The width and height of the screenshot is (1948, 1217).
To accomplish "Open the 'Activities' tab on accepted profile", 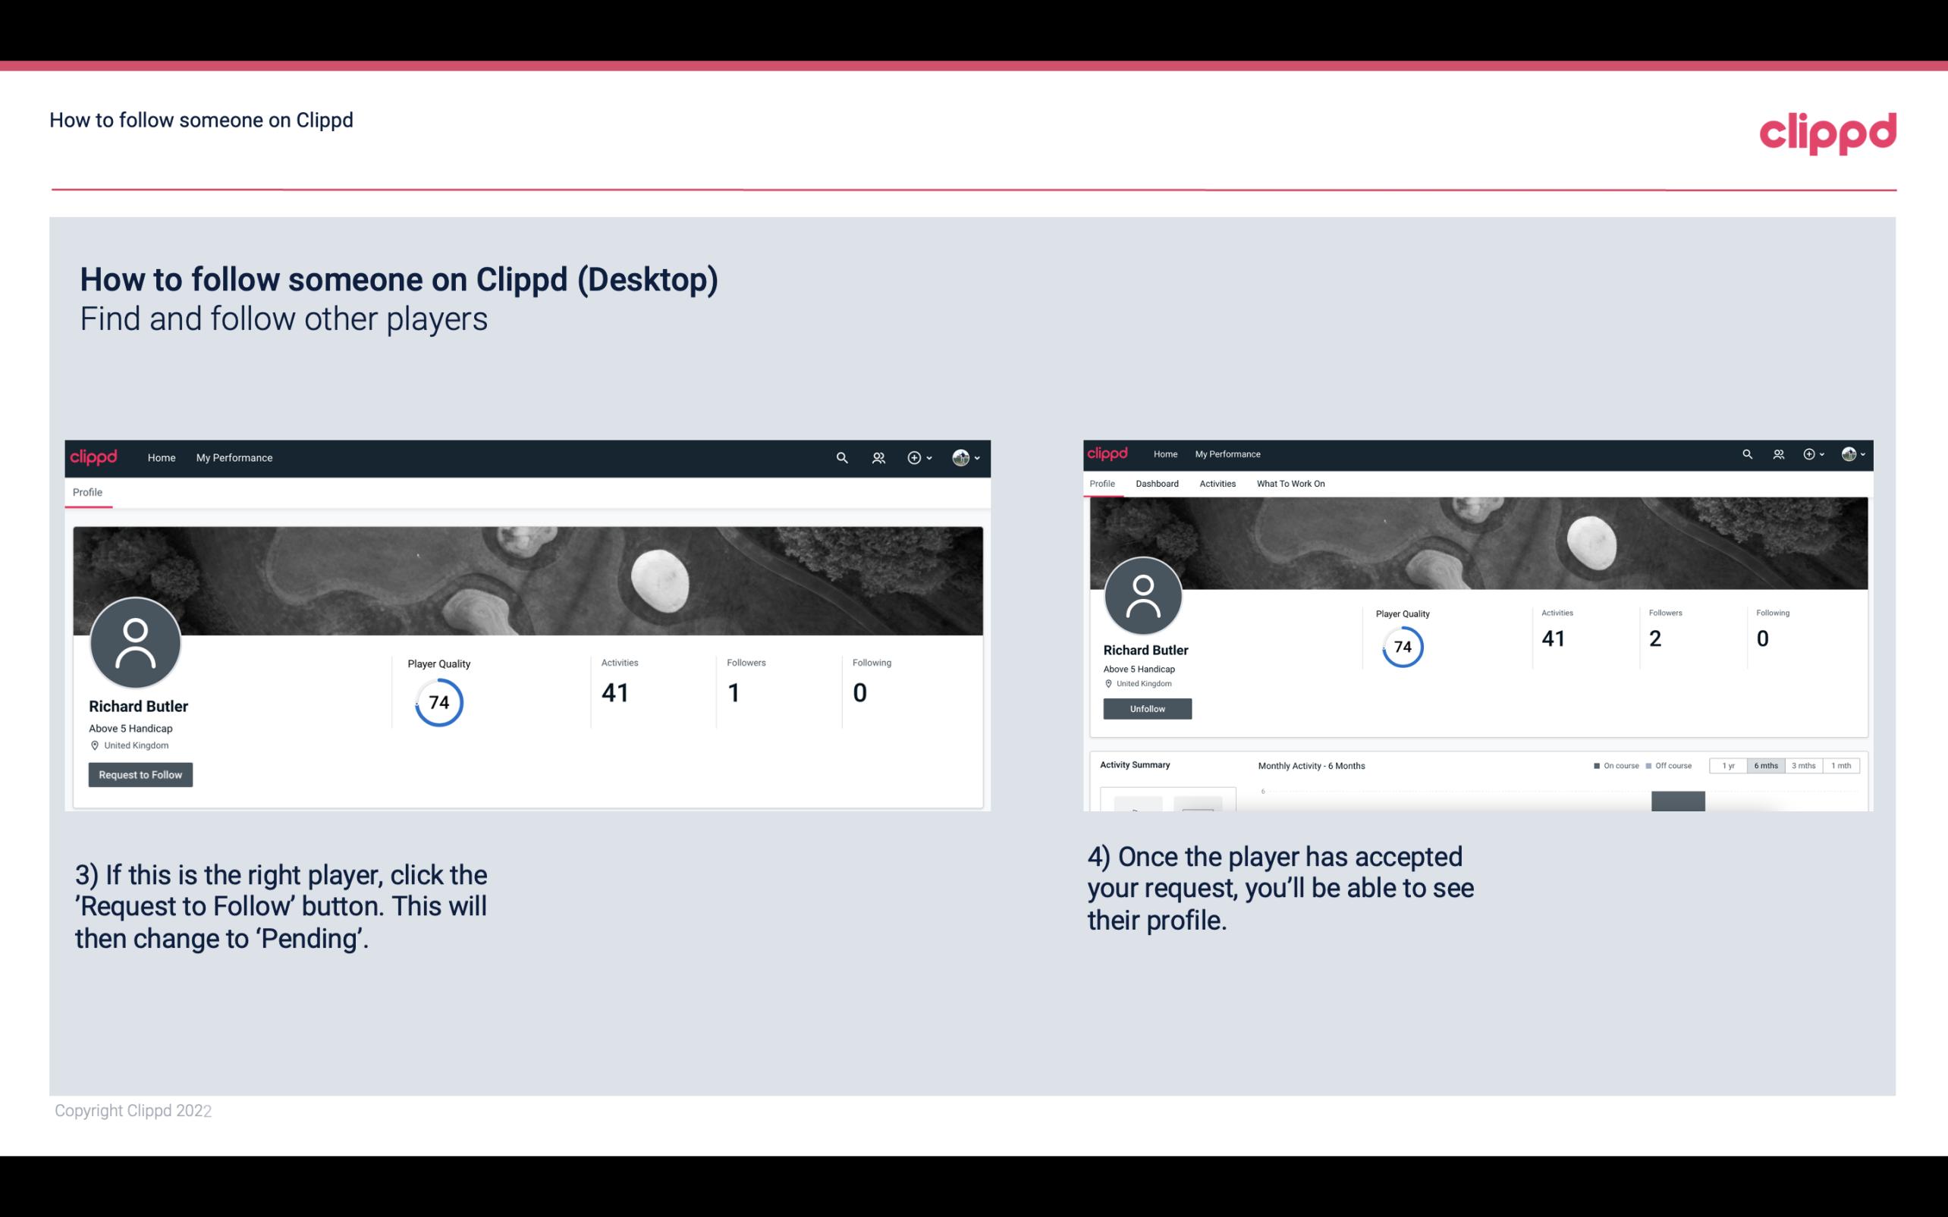I will pyautogui.click(x=1216, y=482).
